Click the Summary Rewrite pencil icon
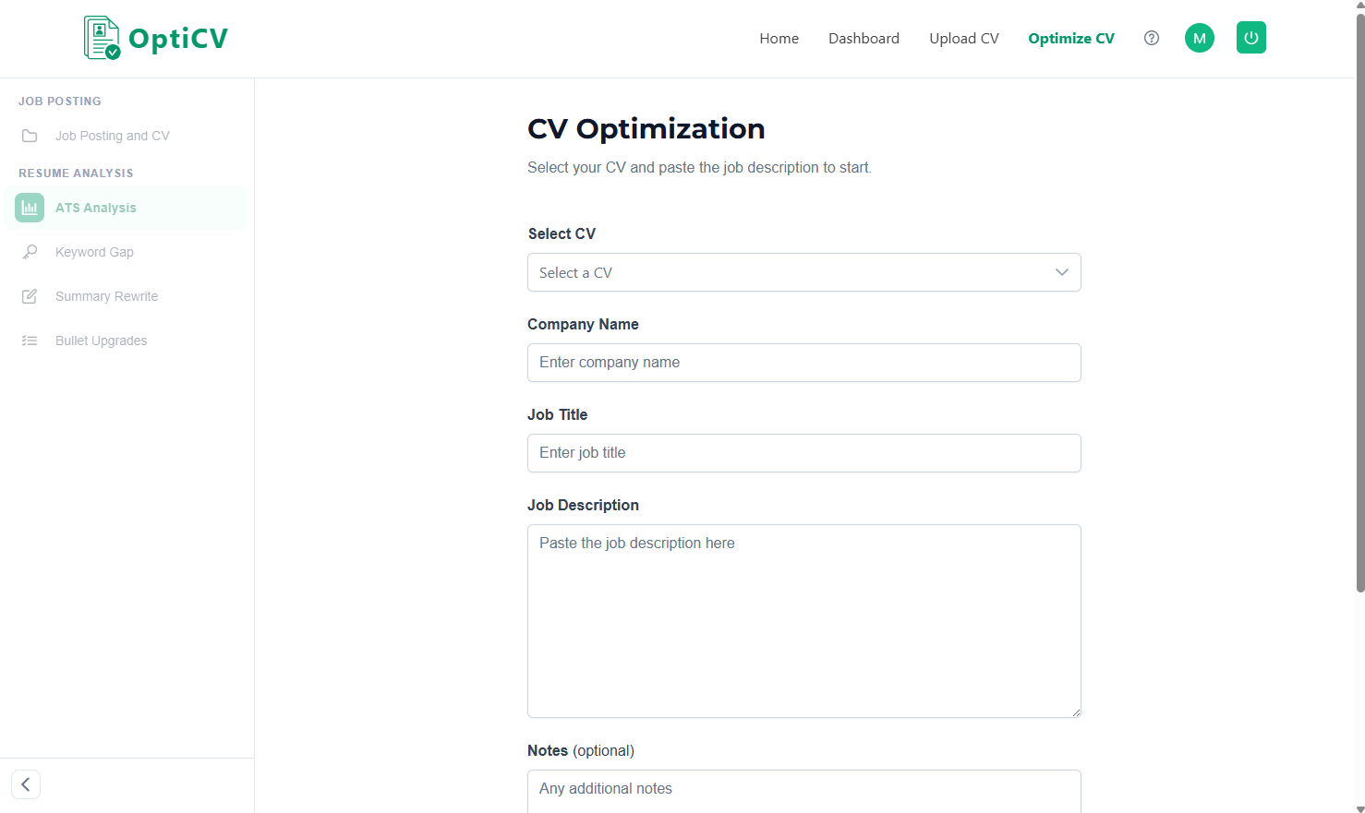The height and width of the screenshot is (813, 1365). coord(30,296)
